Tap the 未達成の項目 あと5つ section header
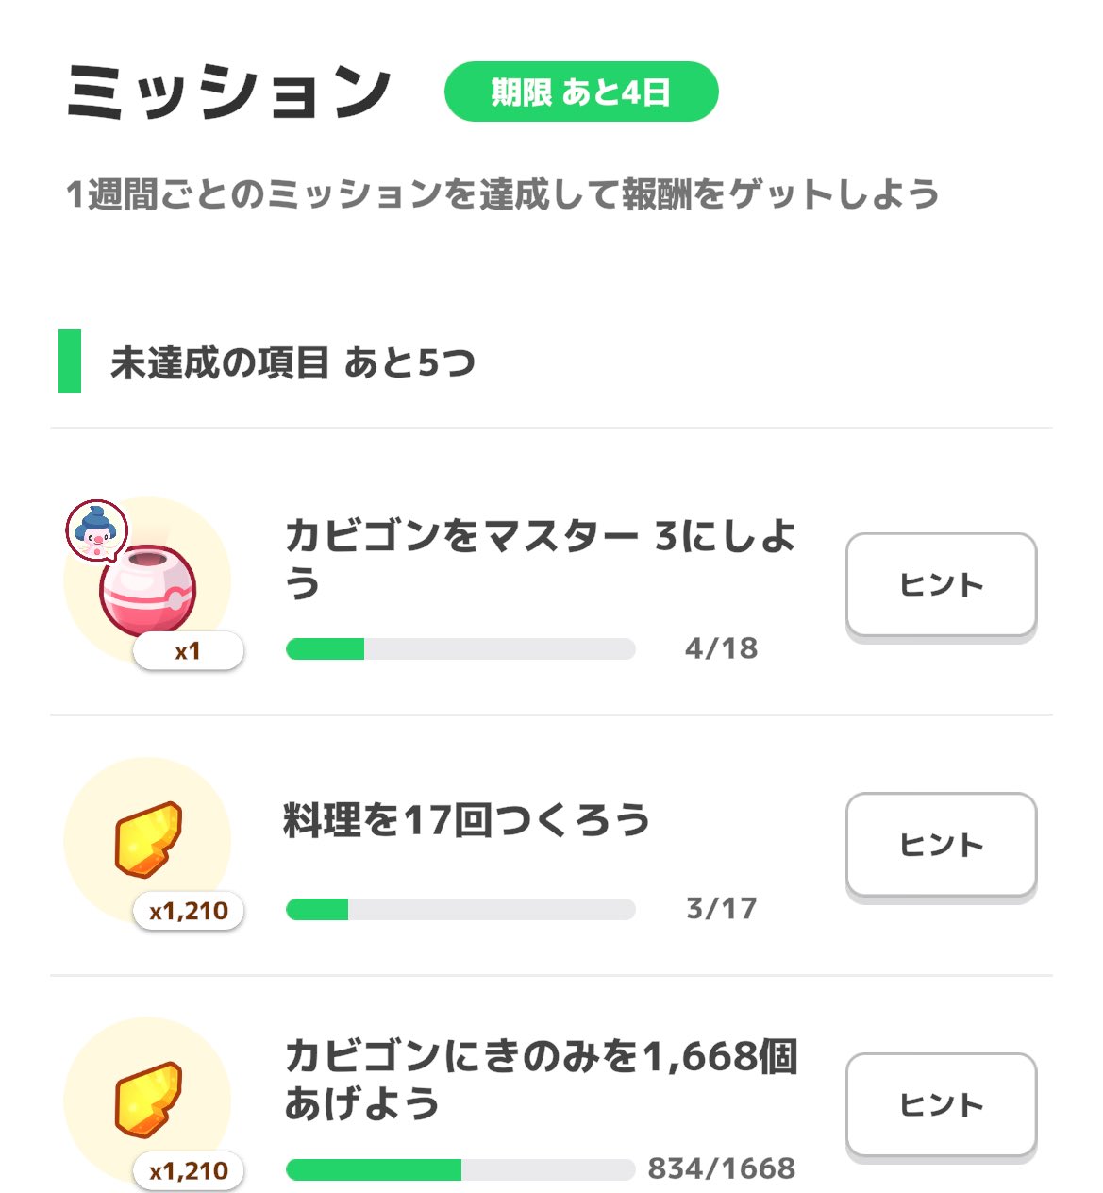The width and height of the screenshot is (1103, 1193). (292, 362)
